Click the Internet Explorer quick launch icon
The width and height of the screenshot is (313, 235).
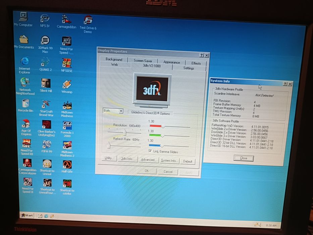point(46,216)
